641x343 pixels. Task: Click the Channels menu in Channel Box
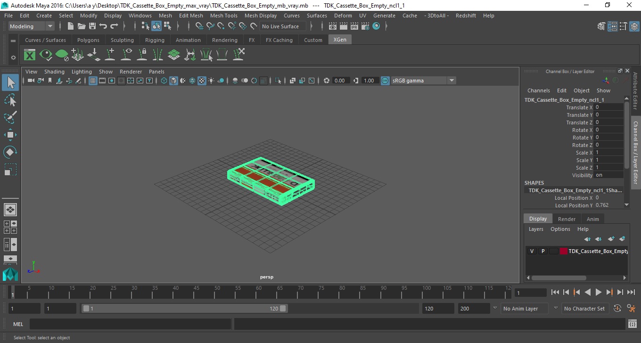click(x=538, y=90)
